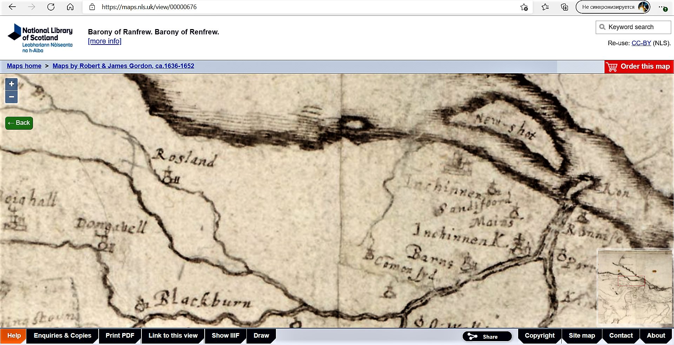Click the overview map thumbnail
674x345 pixels.
pos(635,287)
